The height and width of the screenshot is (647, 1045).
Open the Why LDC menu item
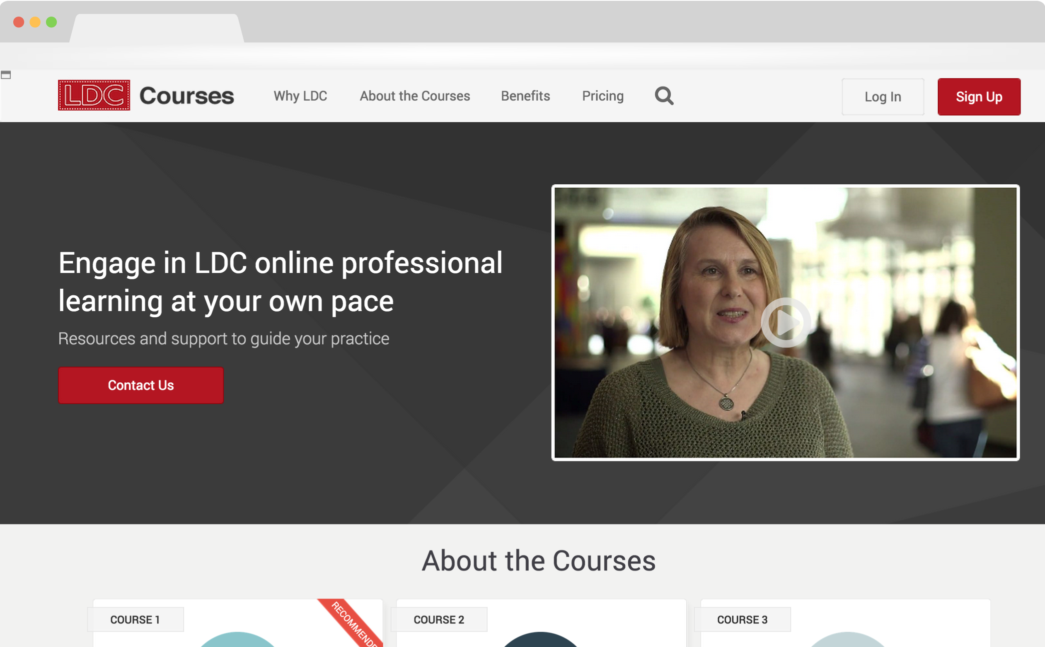pos(300,96)
